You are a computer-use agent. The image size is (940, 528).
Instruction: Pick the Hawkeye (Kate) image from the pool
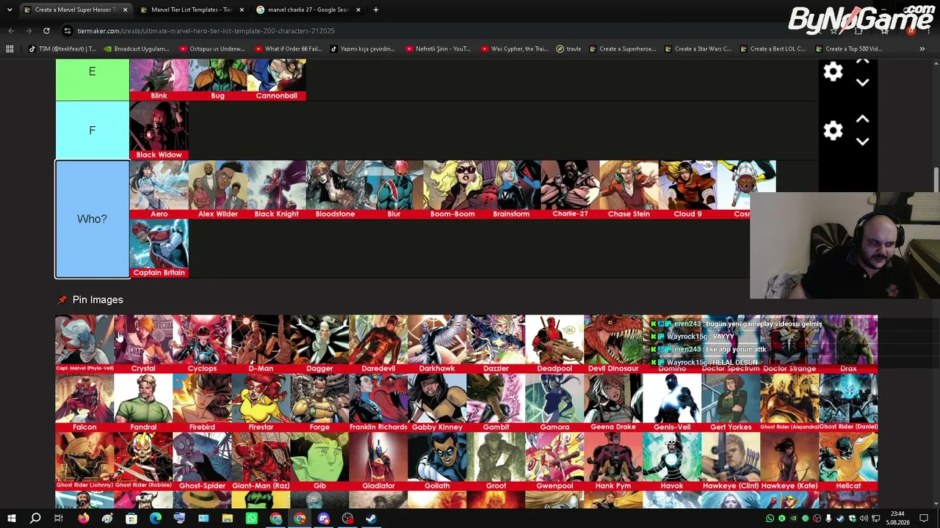coord(789,461)
